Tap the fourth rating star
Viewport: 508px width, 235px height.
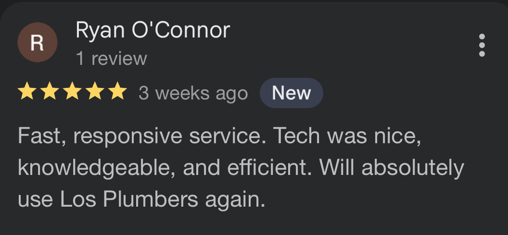(95, 92)
